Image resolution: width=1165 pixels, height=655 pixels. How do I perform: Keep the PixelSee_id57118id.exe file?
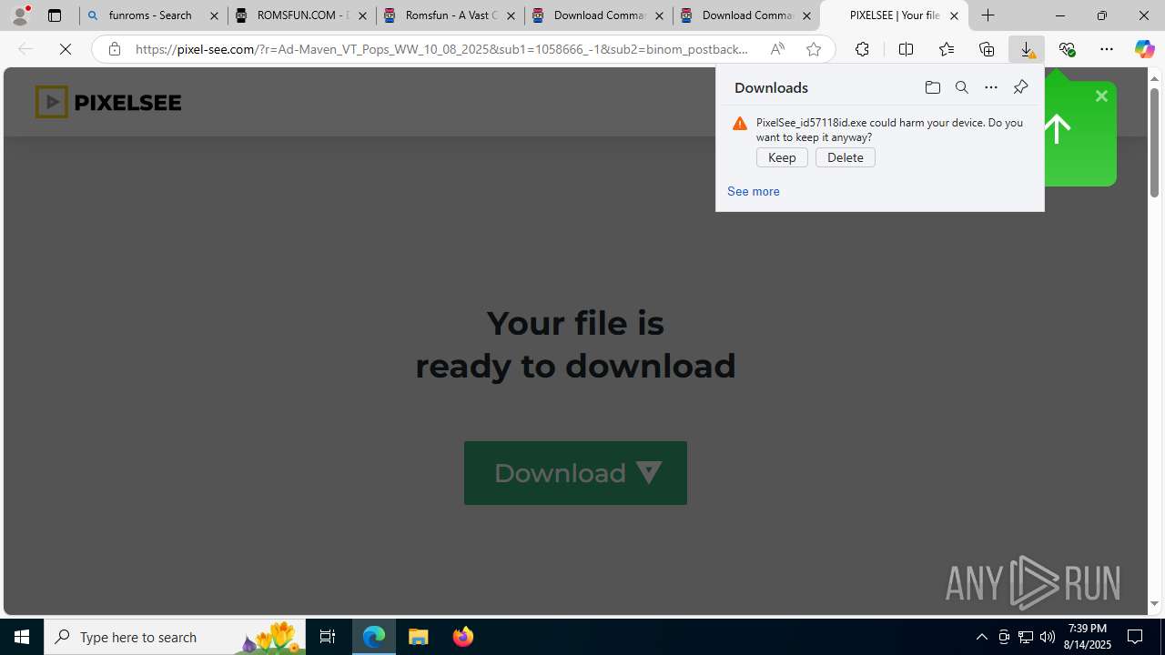[x=782, y=157]
